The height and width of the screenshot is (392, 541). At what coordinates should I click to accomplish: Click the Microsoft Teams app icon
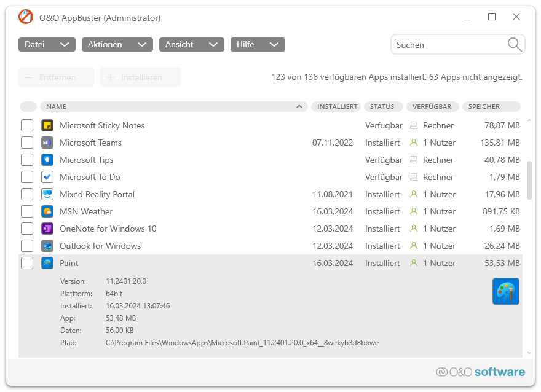click(47, 143)
